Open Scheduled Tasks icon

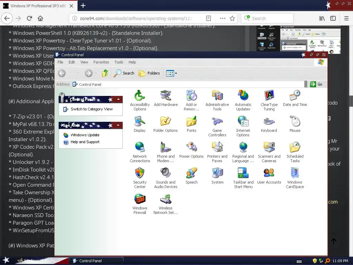pos(295,152)
